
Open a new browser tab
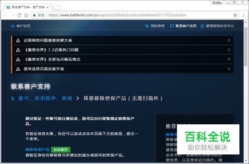pyautogui.click(x=57, y=7)
